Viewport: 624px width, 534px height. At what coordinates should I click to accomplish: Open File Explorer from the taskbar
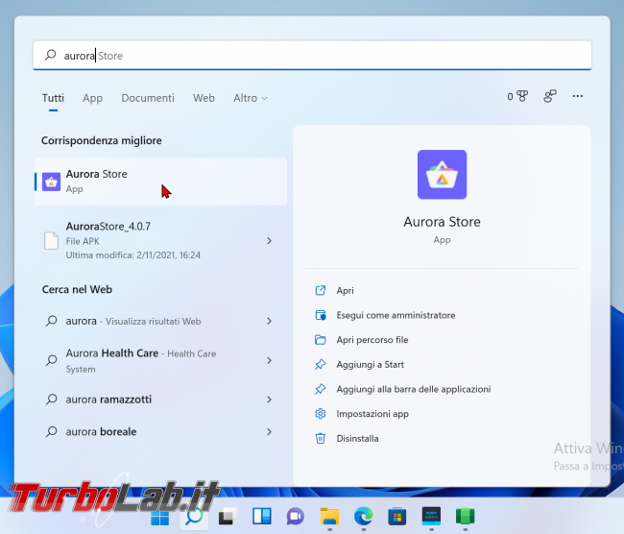tap(329, 517)
